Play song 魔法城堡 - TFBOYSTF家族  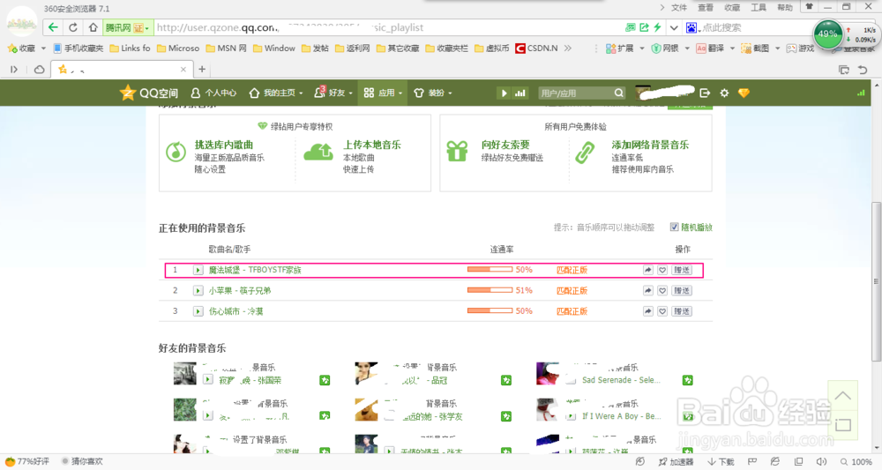(198, 271)
